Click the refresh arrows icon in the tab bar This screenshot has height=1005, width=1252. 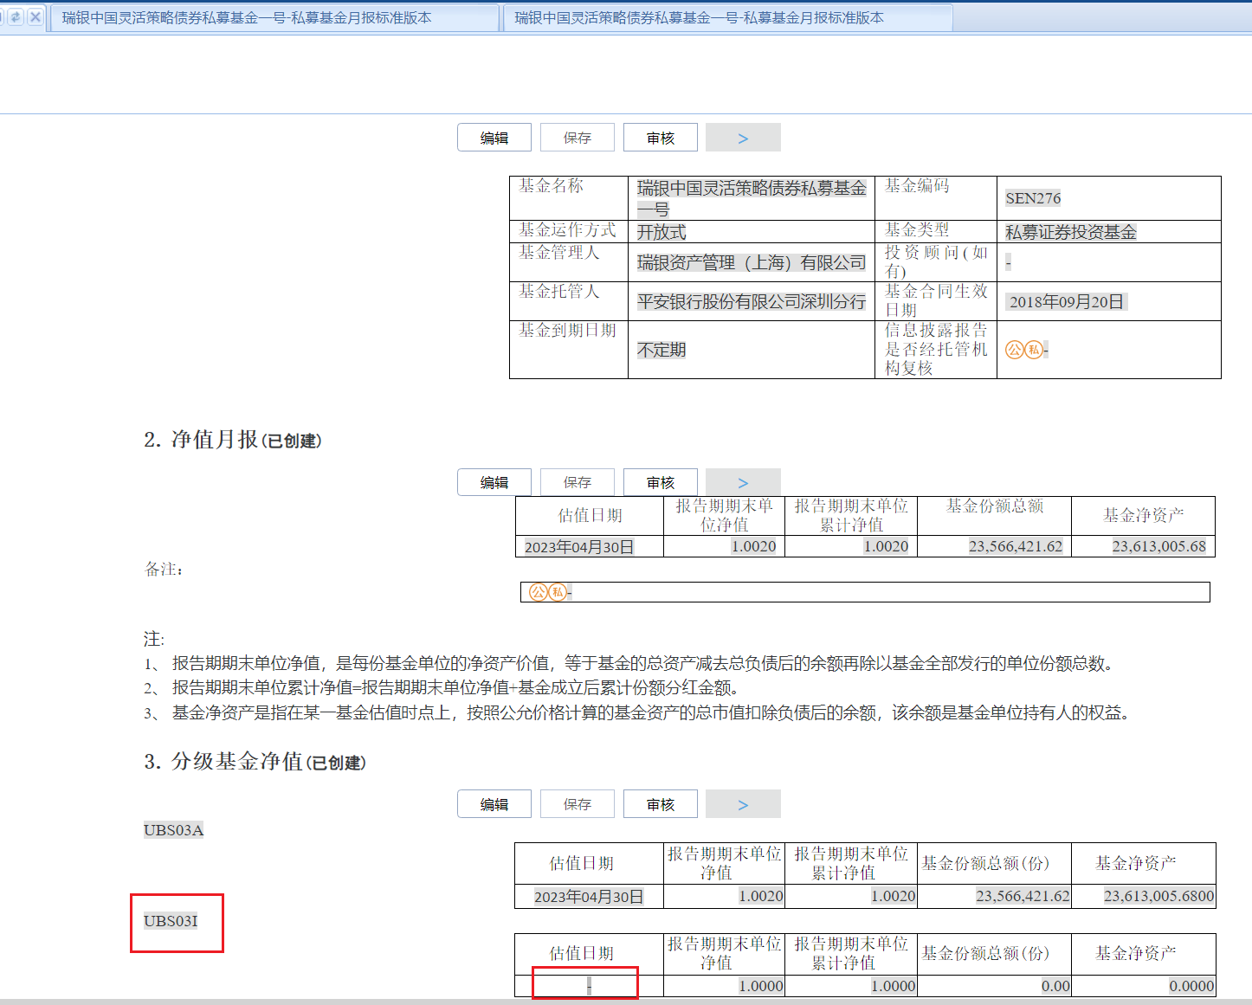[16, 17]
